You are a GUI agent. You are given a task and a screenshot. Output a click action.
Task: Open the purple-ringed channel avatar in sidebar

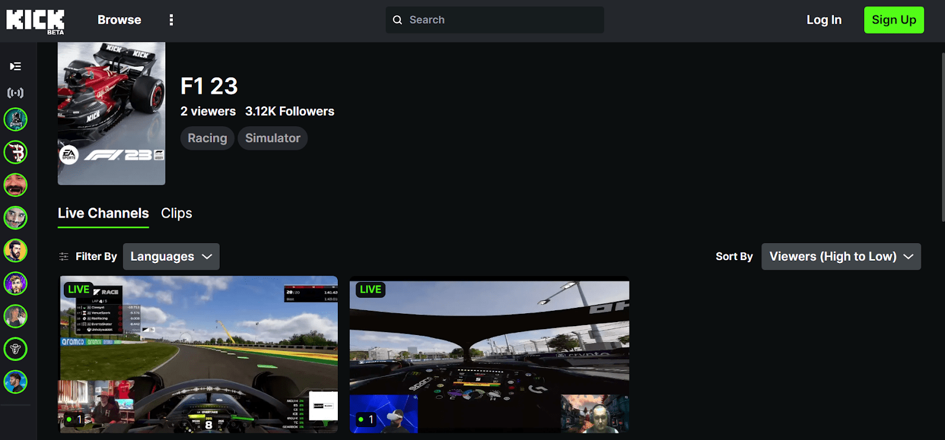[x=15, y=284]
